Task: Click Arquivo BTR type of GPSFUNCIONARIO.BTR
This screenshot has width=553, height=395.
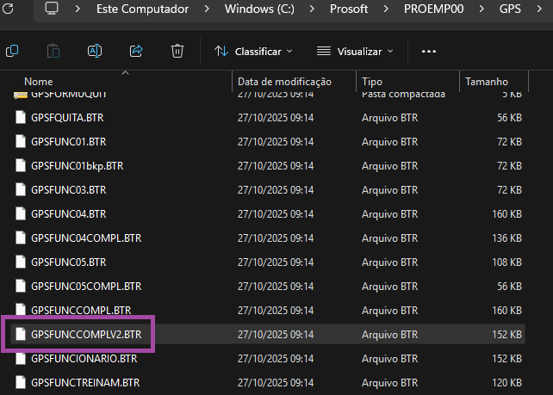Action: (x=389, y=358)
